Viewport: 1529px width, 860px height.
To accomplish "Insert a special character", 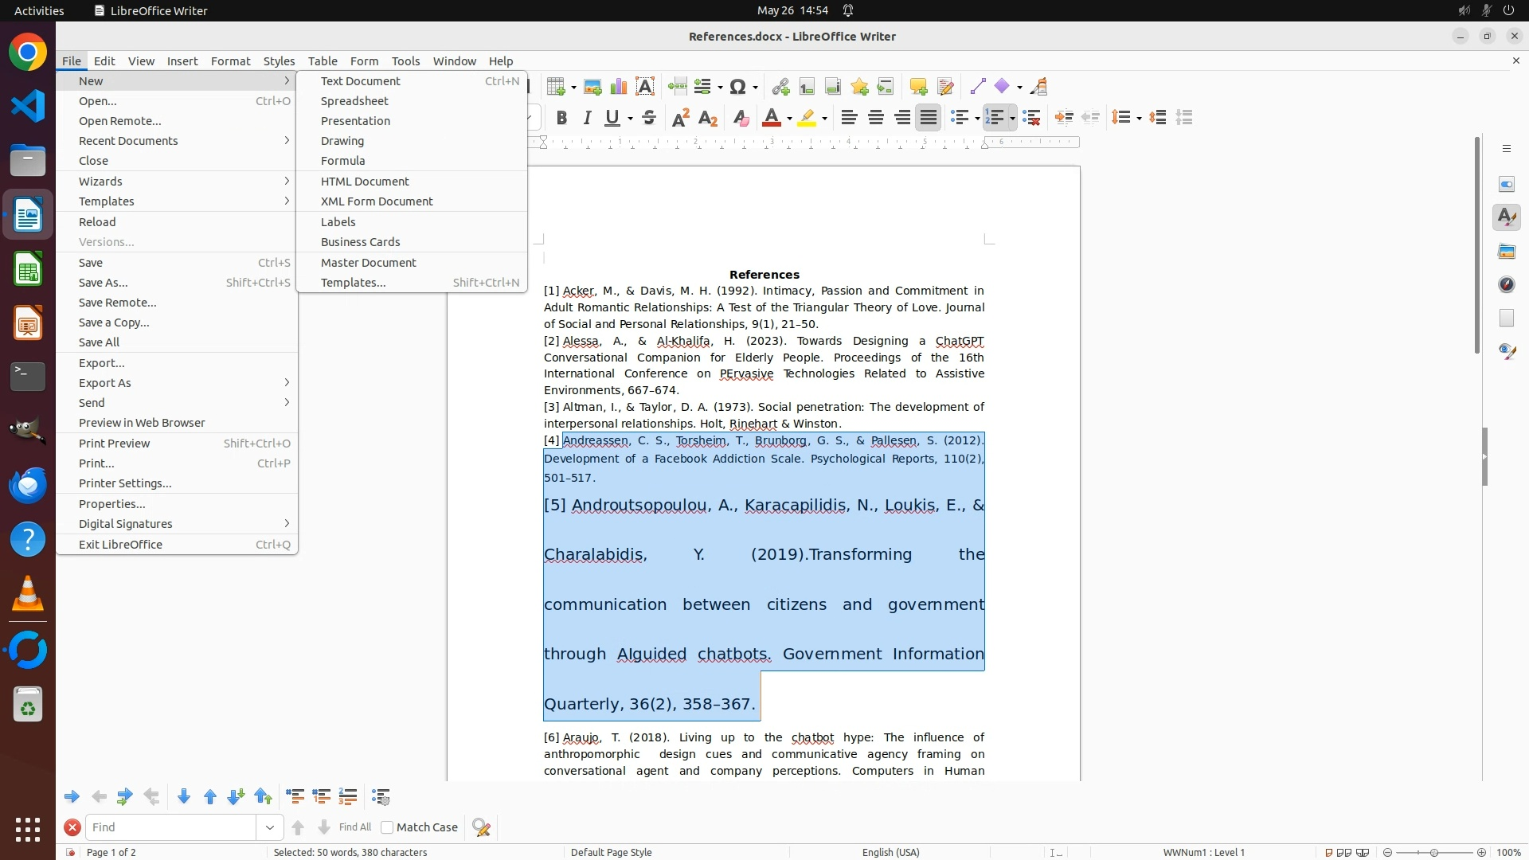I will point(738,87).
